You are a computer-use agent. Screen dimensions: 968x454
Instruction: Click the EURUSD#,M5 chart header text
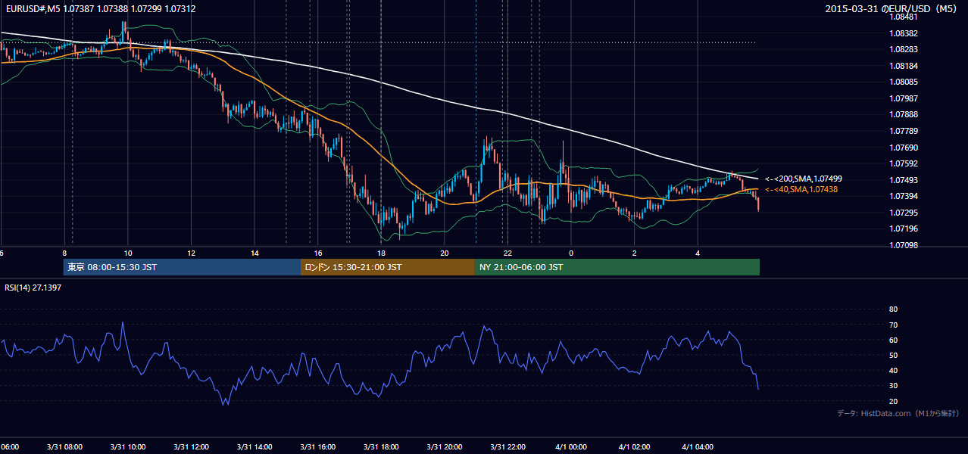click(x=100, y=8)
